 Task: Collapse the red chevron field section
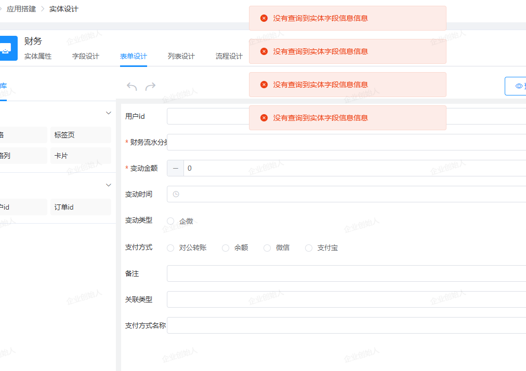(109, 185)
